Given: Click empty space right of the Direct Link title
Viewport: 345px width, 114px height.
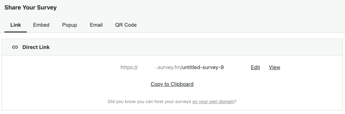Looking at the screenshot, I should [195, 47].
